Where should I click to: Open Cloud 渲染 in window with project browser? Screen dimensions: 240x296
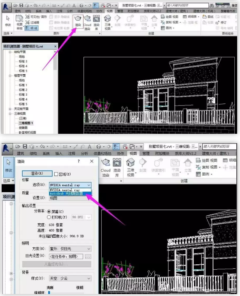87,22
